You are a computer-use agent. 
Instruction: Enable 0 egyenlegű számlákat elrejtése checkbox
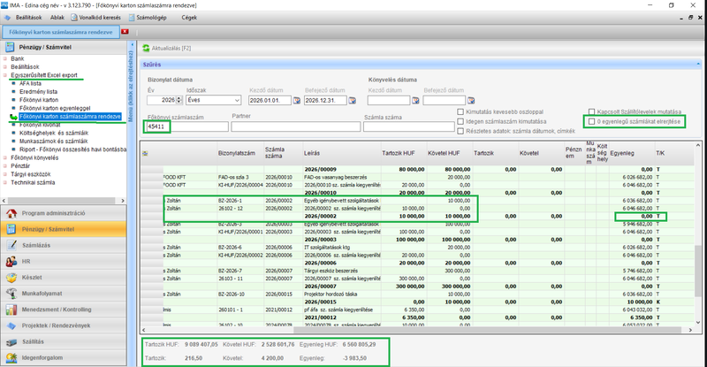tap(593, 121)
